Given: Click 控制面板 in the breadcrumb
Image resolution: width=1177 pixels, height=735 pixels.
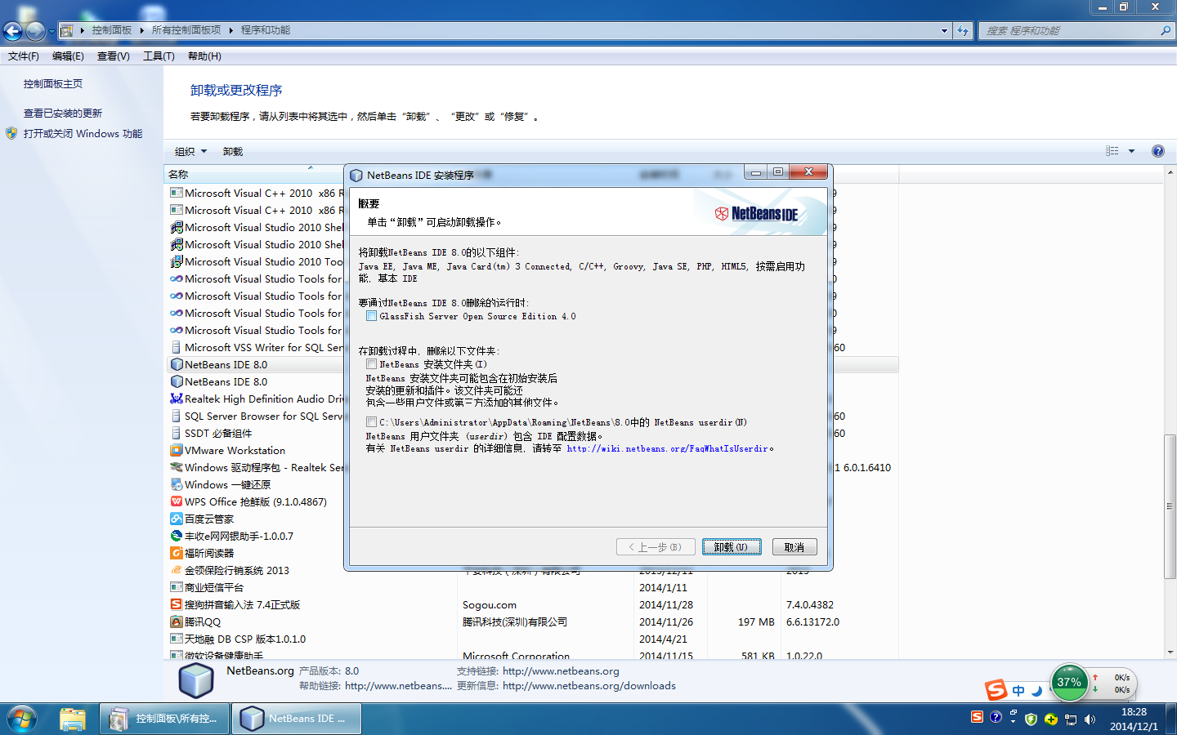Looking at the screenshot, I should pyautogui.click(x=112, y=30).
